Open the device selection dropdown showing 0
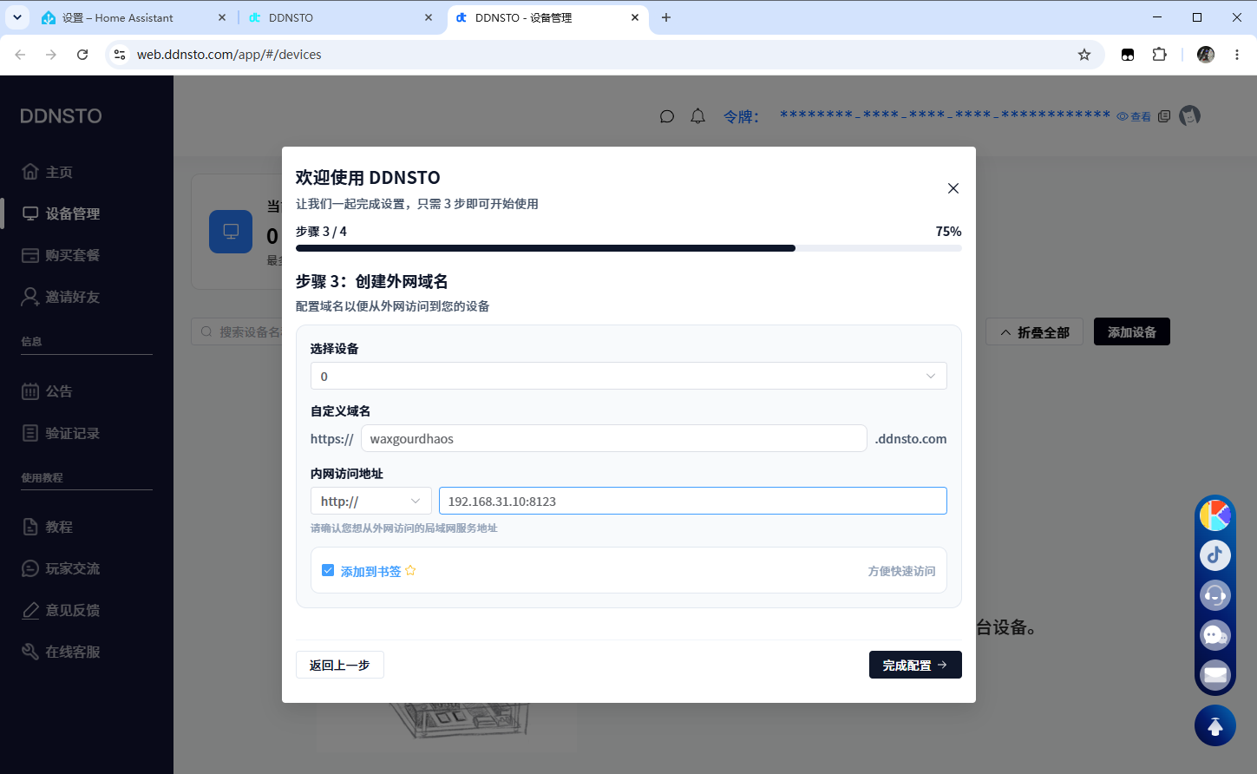This screenshot has width=1257, height=774. coord(628,376)
